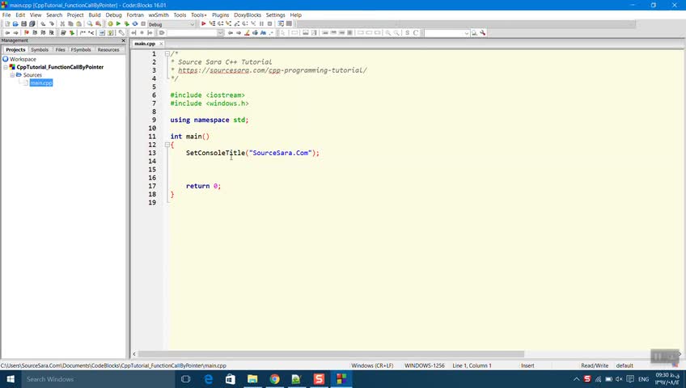Toggle the comment block fold at line 1

tap(167, 54)
